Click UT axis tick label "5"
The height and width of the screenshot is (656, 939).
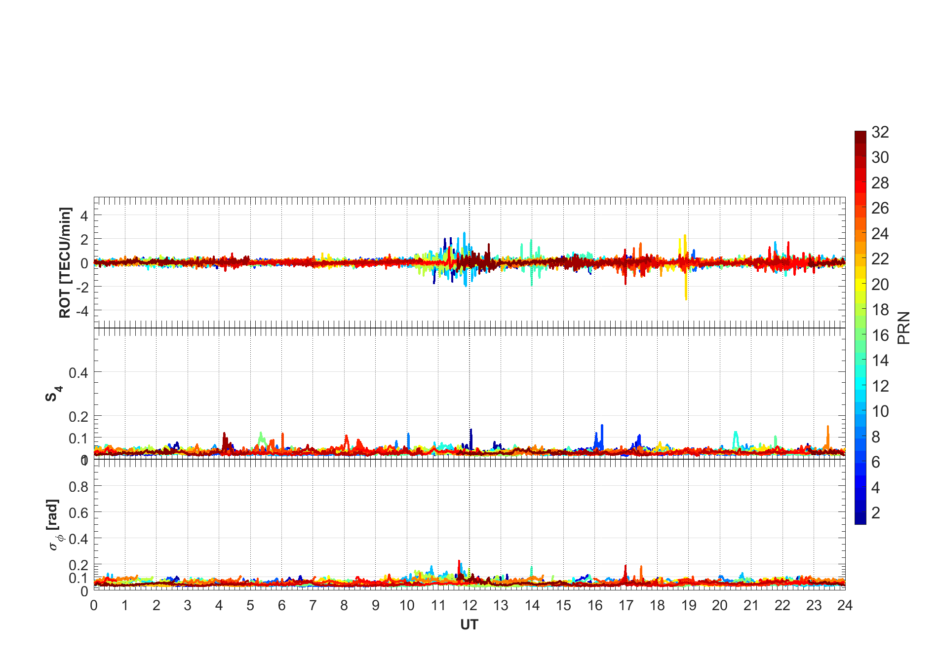250,606
